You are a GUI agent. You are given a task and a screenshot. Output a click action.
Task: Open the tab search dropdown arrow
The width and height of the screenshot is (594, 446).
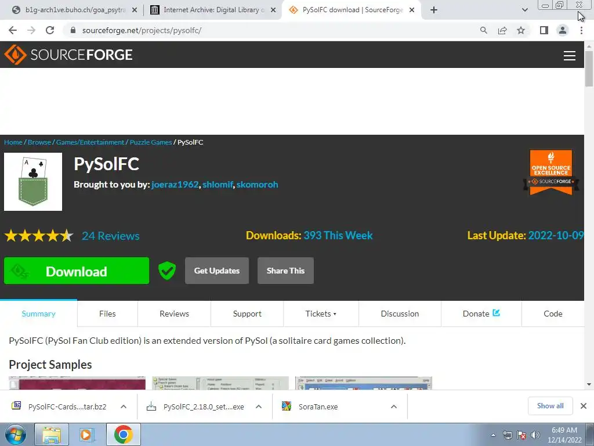[524, 10]
